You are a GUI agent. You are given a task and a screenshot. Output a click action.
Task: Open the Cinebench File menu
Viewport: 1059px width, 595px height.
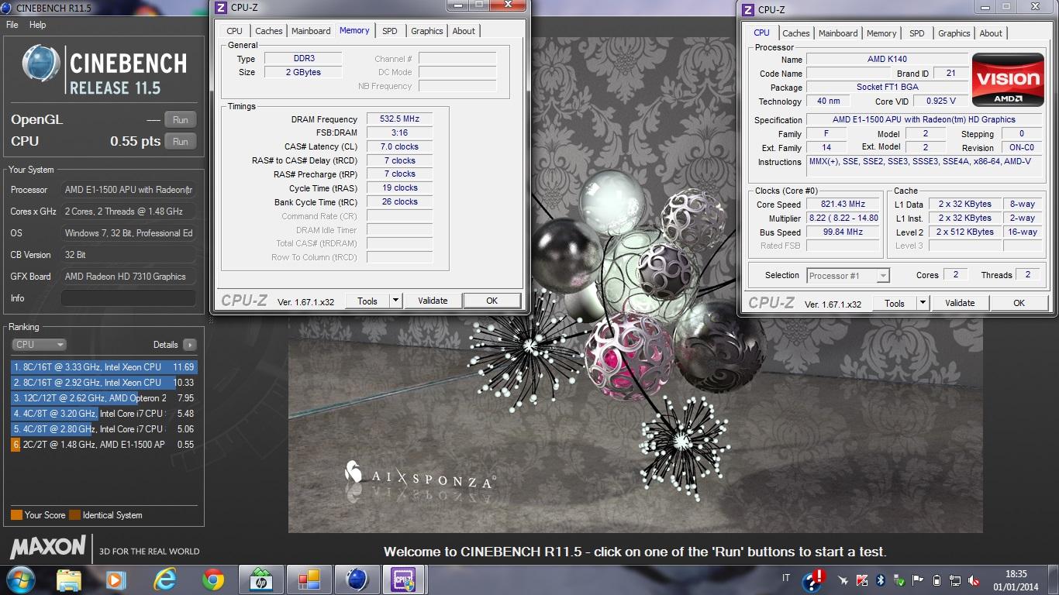click(x=12, y=25)
